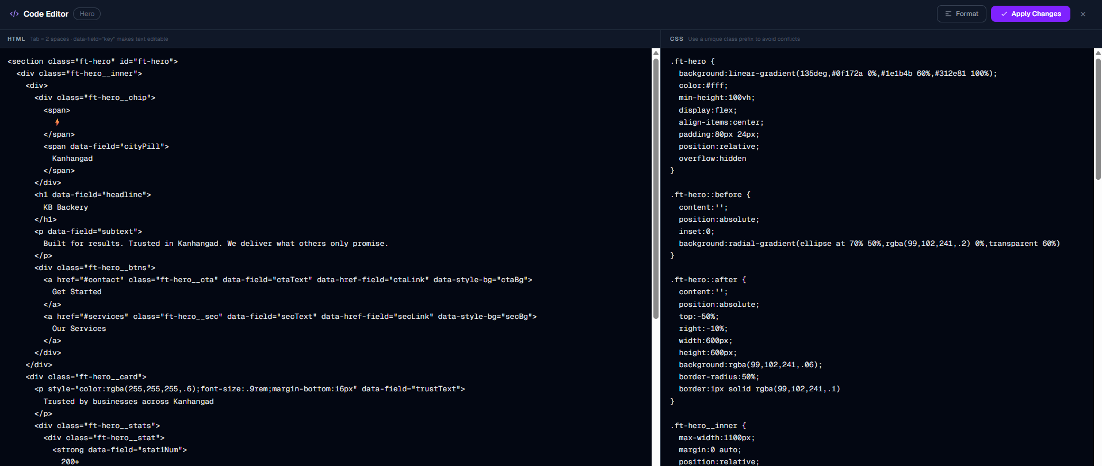The image size is (1102, 466).
Task: Click the '.ft-hero::after {' selector line
Action: (708, 280)
